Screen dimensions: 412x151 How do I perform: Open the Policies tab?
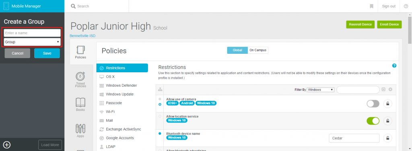pos(80,52)
